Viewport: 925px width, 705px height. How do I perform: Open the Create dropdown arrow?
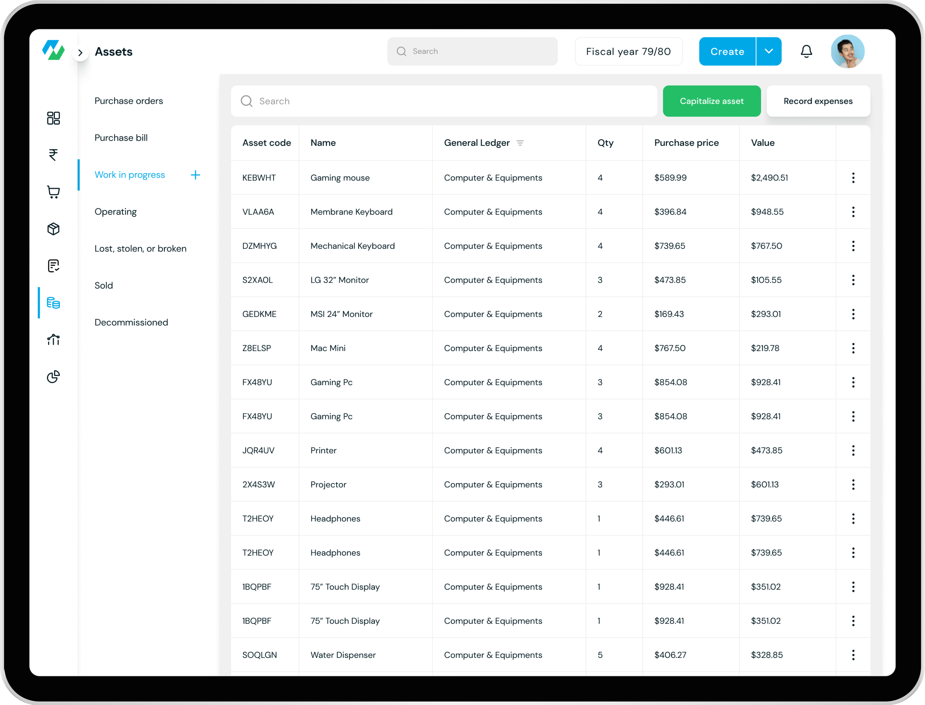coord(769,51)
